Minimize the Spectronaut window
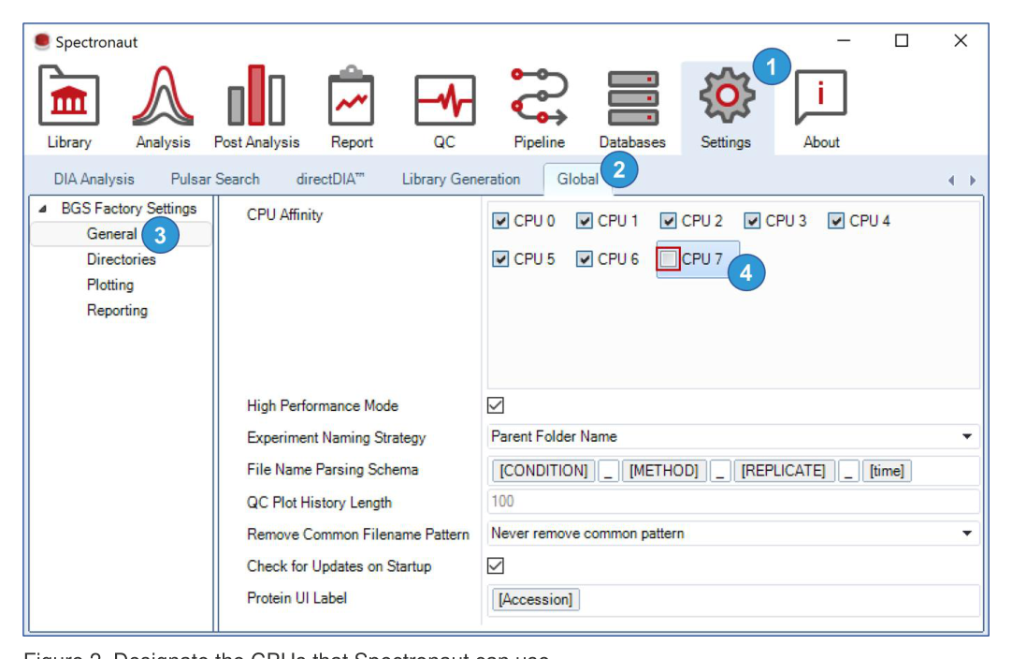Viewport: 1012px width, 659px height. [x=844, y=40]
